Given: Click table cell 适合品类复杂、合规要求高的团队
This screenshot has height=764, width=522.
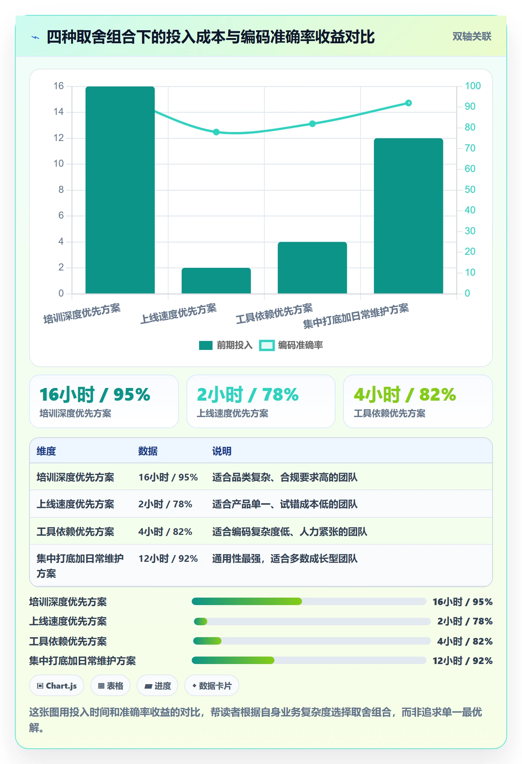Looking at the screenshot, I should point(285,477).
